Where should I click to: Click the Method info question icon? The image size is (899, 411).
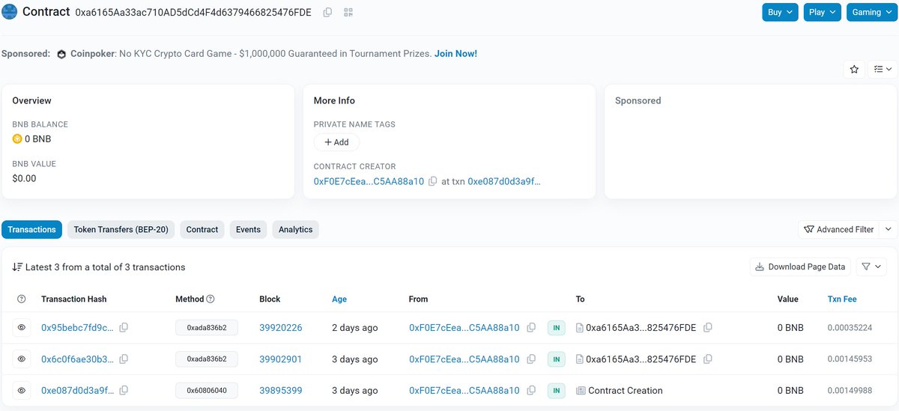[211, 299]
